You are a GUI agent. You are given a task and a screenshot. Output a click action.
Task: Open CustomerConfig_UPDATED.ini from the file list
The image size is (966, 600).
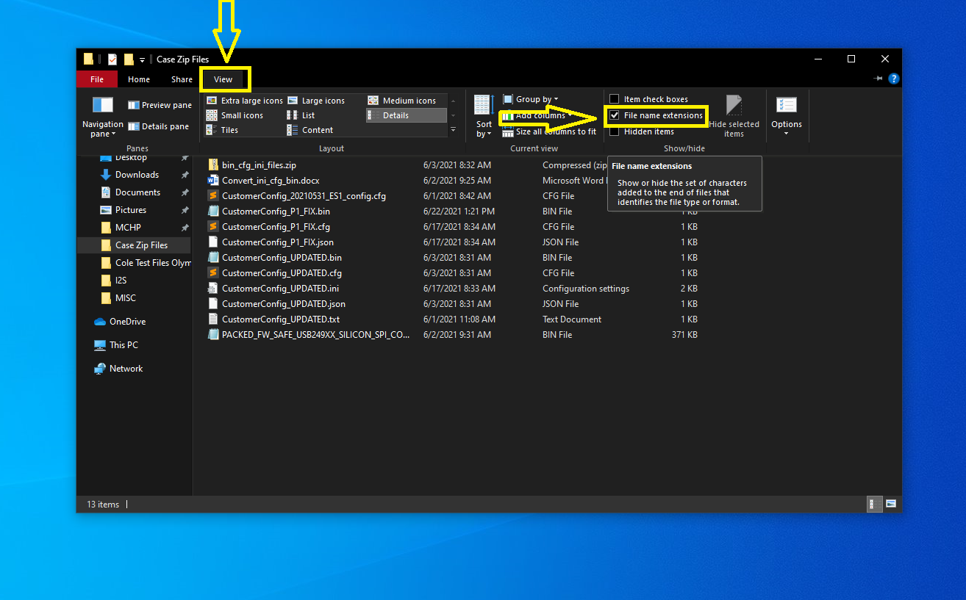click(x=279, y=288)
